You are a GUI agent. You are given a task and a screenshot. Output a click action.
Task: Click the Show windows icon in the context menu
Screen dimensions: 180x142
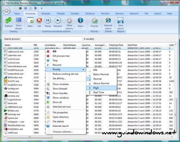click(x=48, y=98)
